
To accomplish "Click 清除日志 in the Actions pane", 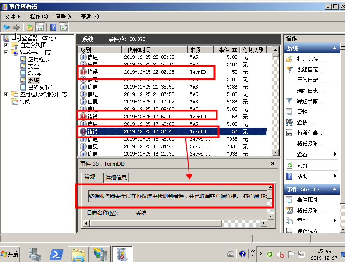I will (x=310, y=91).
